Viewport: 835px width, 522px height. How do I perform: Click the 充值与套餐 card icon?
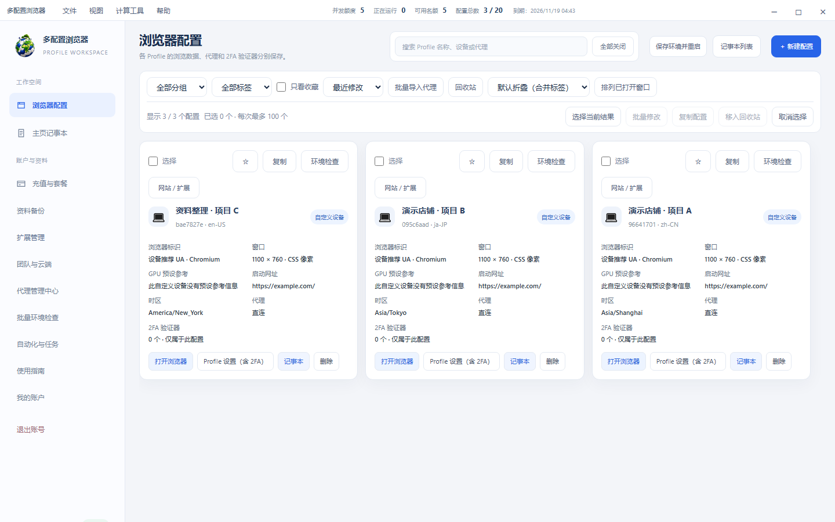21,184
